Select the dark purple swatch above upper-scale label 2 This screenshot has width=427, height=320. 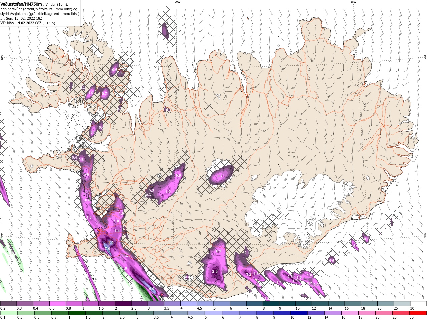pos(123,304)
